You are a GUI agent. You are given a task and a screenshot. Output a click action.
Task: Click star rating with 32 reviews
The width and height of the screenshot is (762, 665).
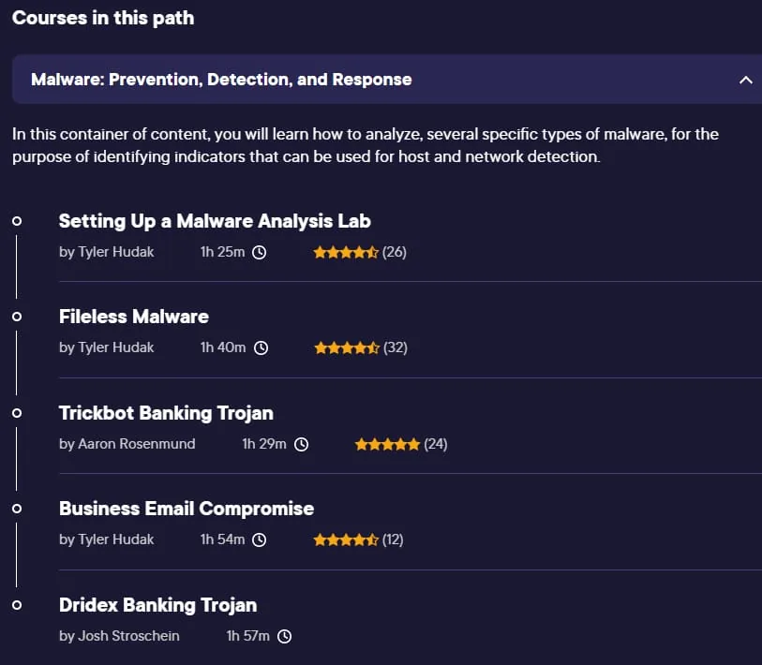tap(347, 347)
